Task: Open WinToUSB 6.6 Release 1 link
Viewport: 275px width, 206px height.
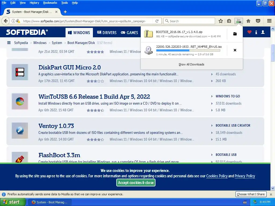Action: point(94,97)
